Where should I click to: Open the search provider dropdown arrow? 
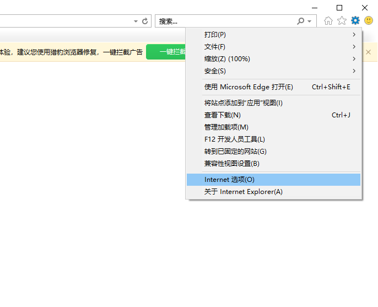pos(309,21)
